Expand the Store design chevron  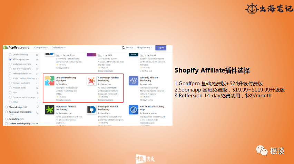pos(37,107)
